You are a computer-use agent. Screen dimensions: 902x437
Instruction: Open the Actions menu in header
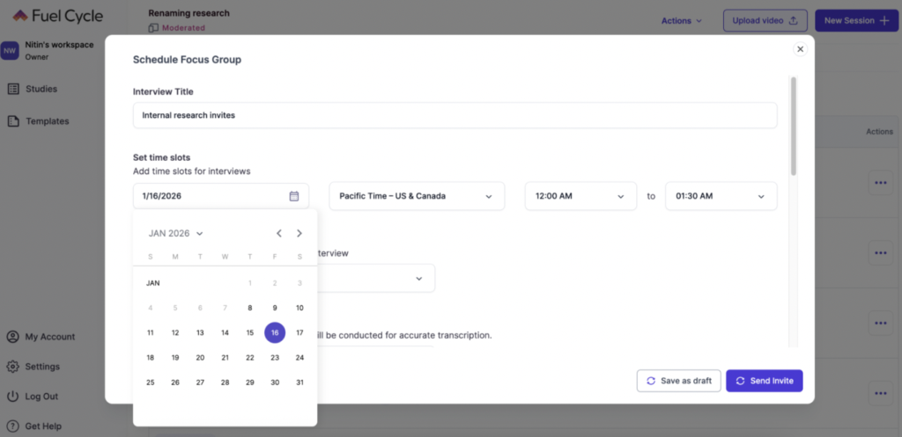682,20
